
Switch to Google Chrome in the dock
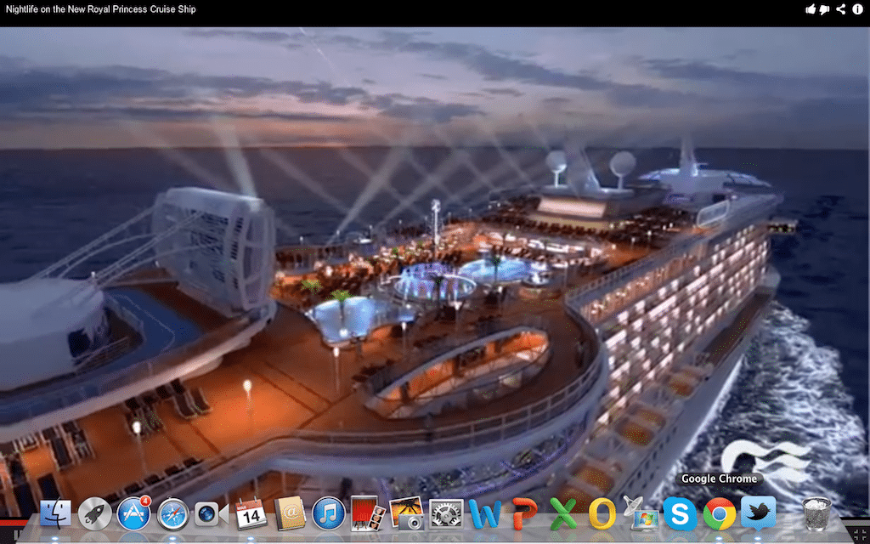click(719, 513)
